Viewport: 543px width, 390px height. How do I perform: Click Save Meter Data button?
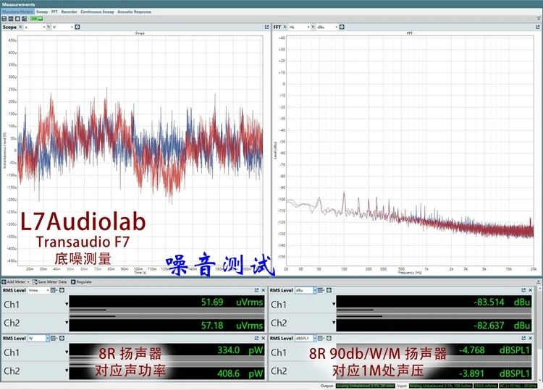51,281
